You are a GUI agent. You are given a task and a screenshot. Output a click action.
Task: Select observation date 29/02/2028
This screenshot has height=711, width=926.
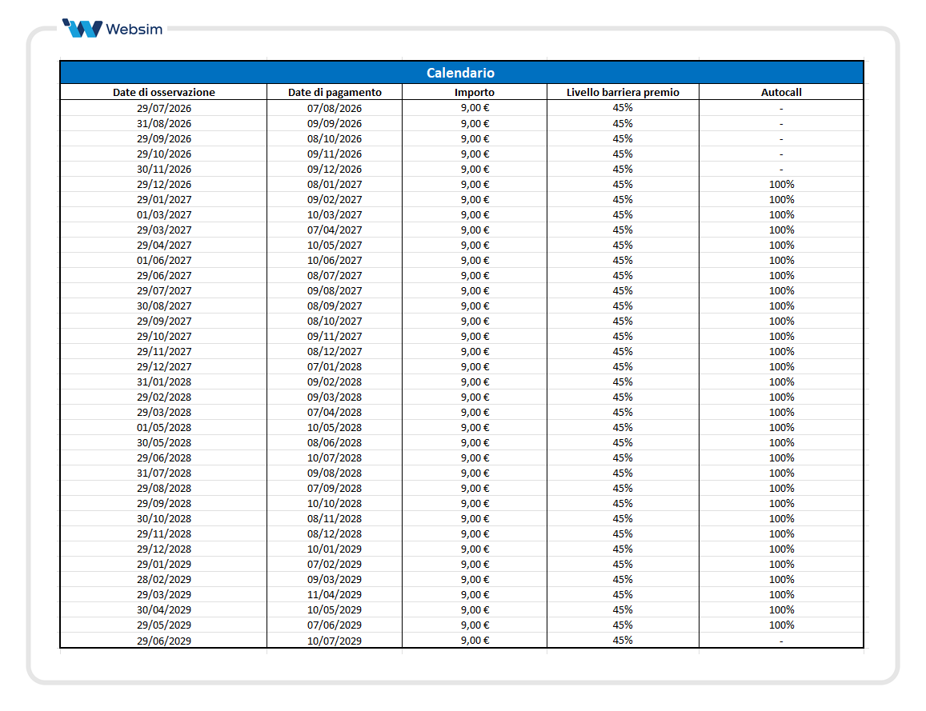[163, 397]
